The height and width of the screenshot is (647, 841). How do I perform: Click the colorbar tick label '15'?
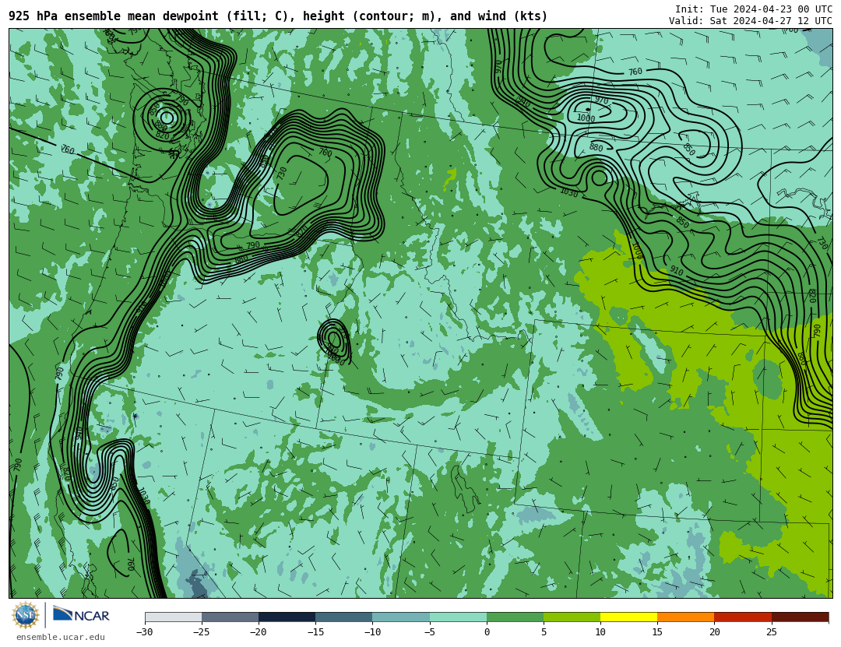pos(657,632)
